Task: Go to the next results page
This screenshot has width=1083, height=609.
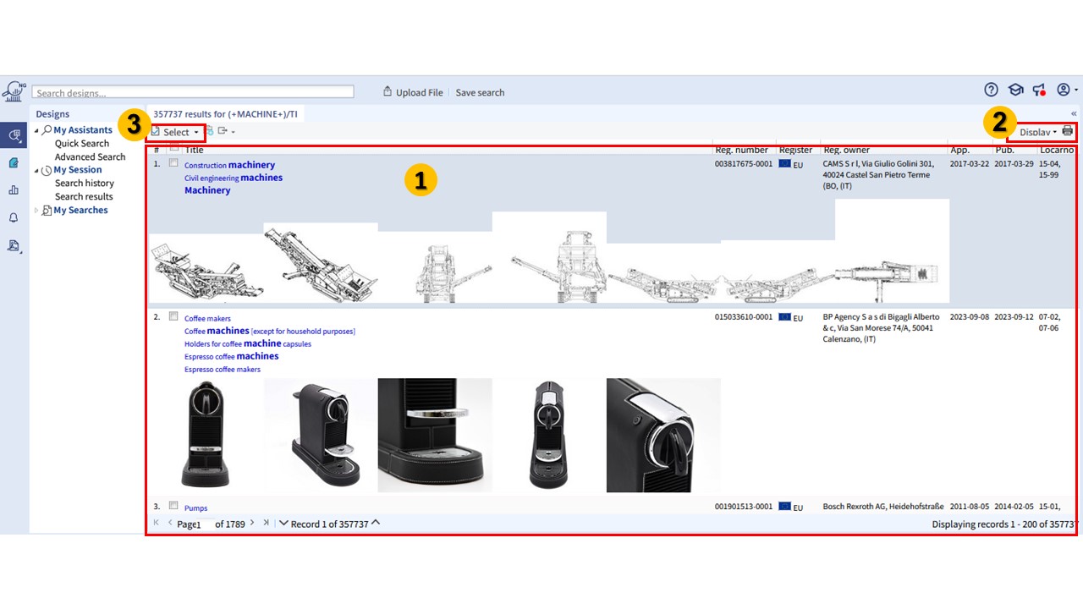Action: click(x=252, y=524)
